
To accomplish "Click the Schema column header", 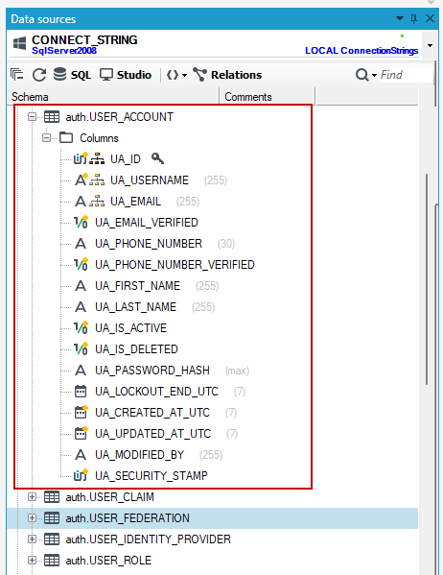I will [113, 97].
